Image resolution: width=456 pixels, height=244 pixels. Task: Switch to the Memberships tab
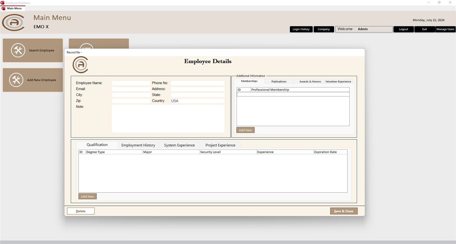(249, 81)
